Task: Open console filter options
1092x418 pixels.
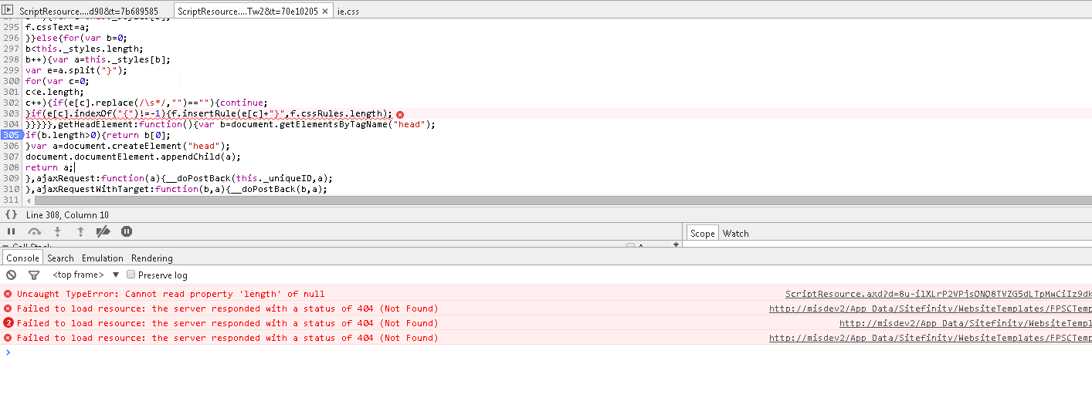Action: 34,275
